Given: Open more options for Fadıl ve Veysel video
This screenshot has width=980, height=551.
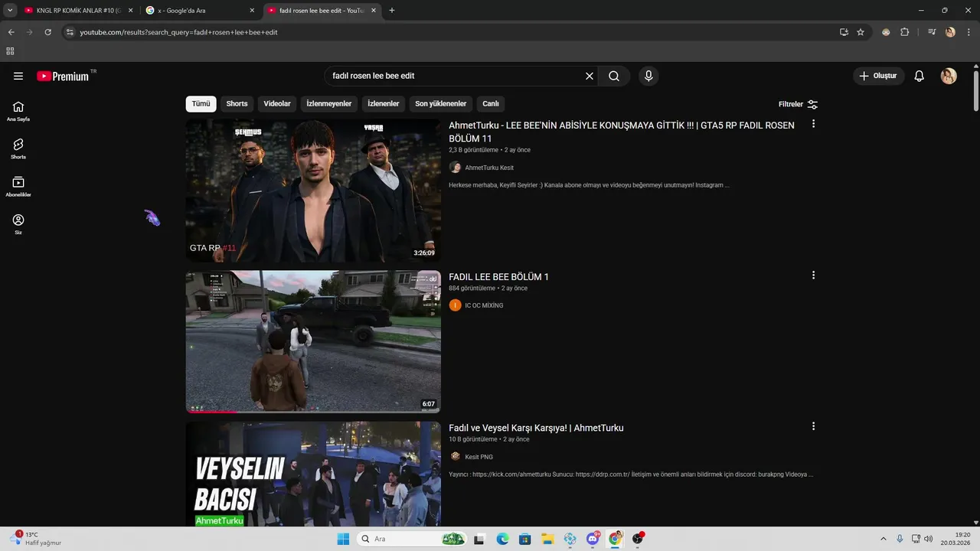Looking at the screenshot, I should (x=813, y=426).
